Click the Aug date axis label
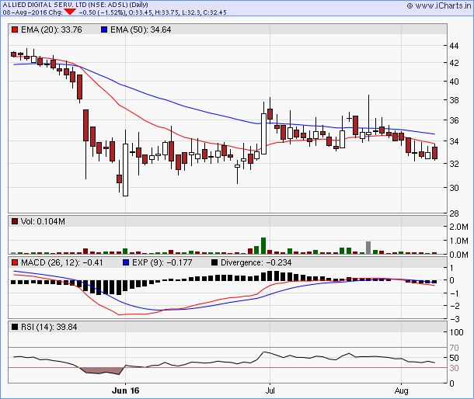474x399 pixels. point(401,390)
